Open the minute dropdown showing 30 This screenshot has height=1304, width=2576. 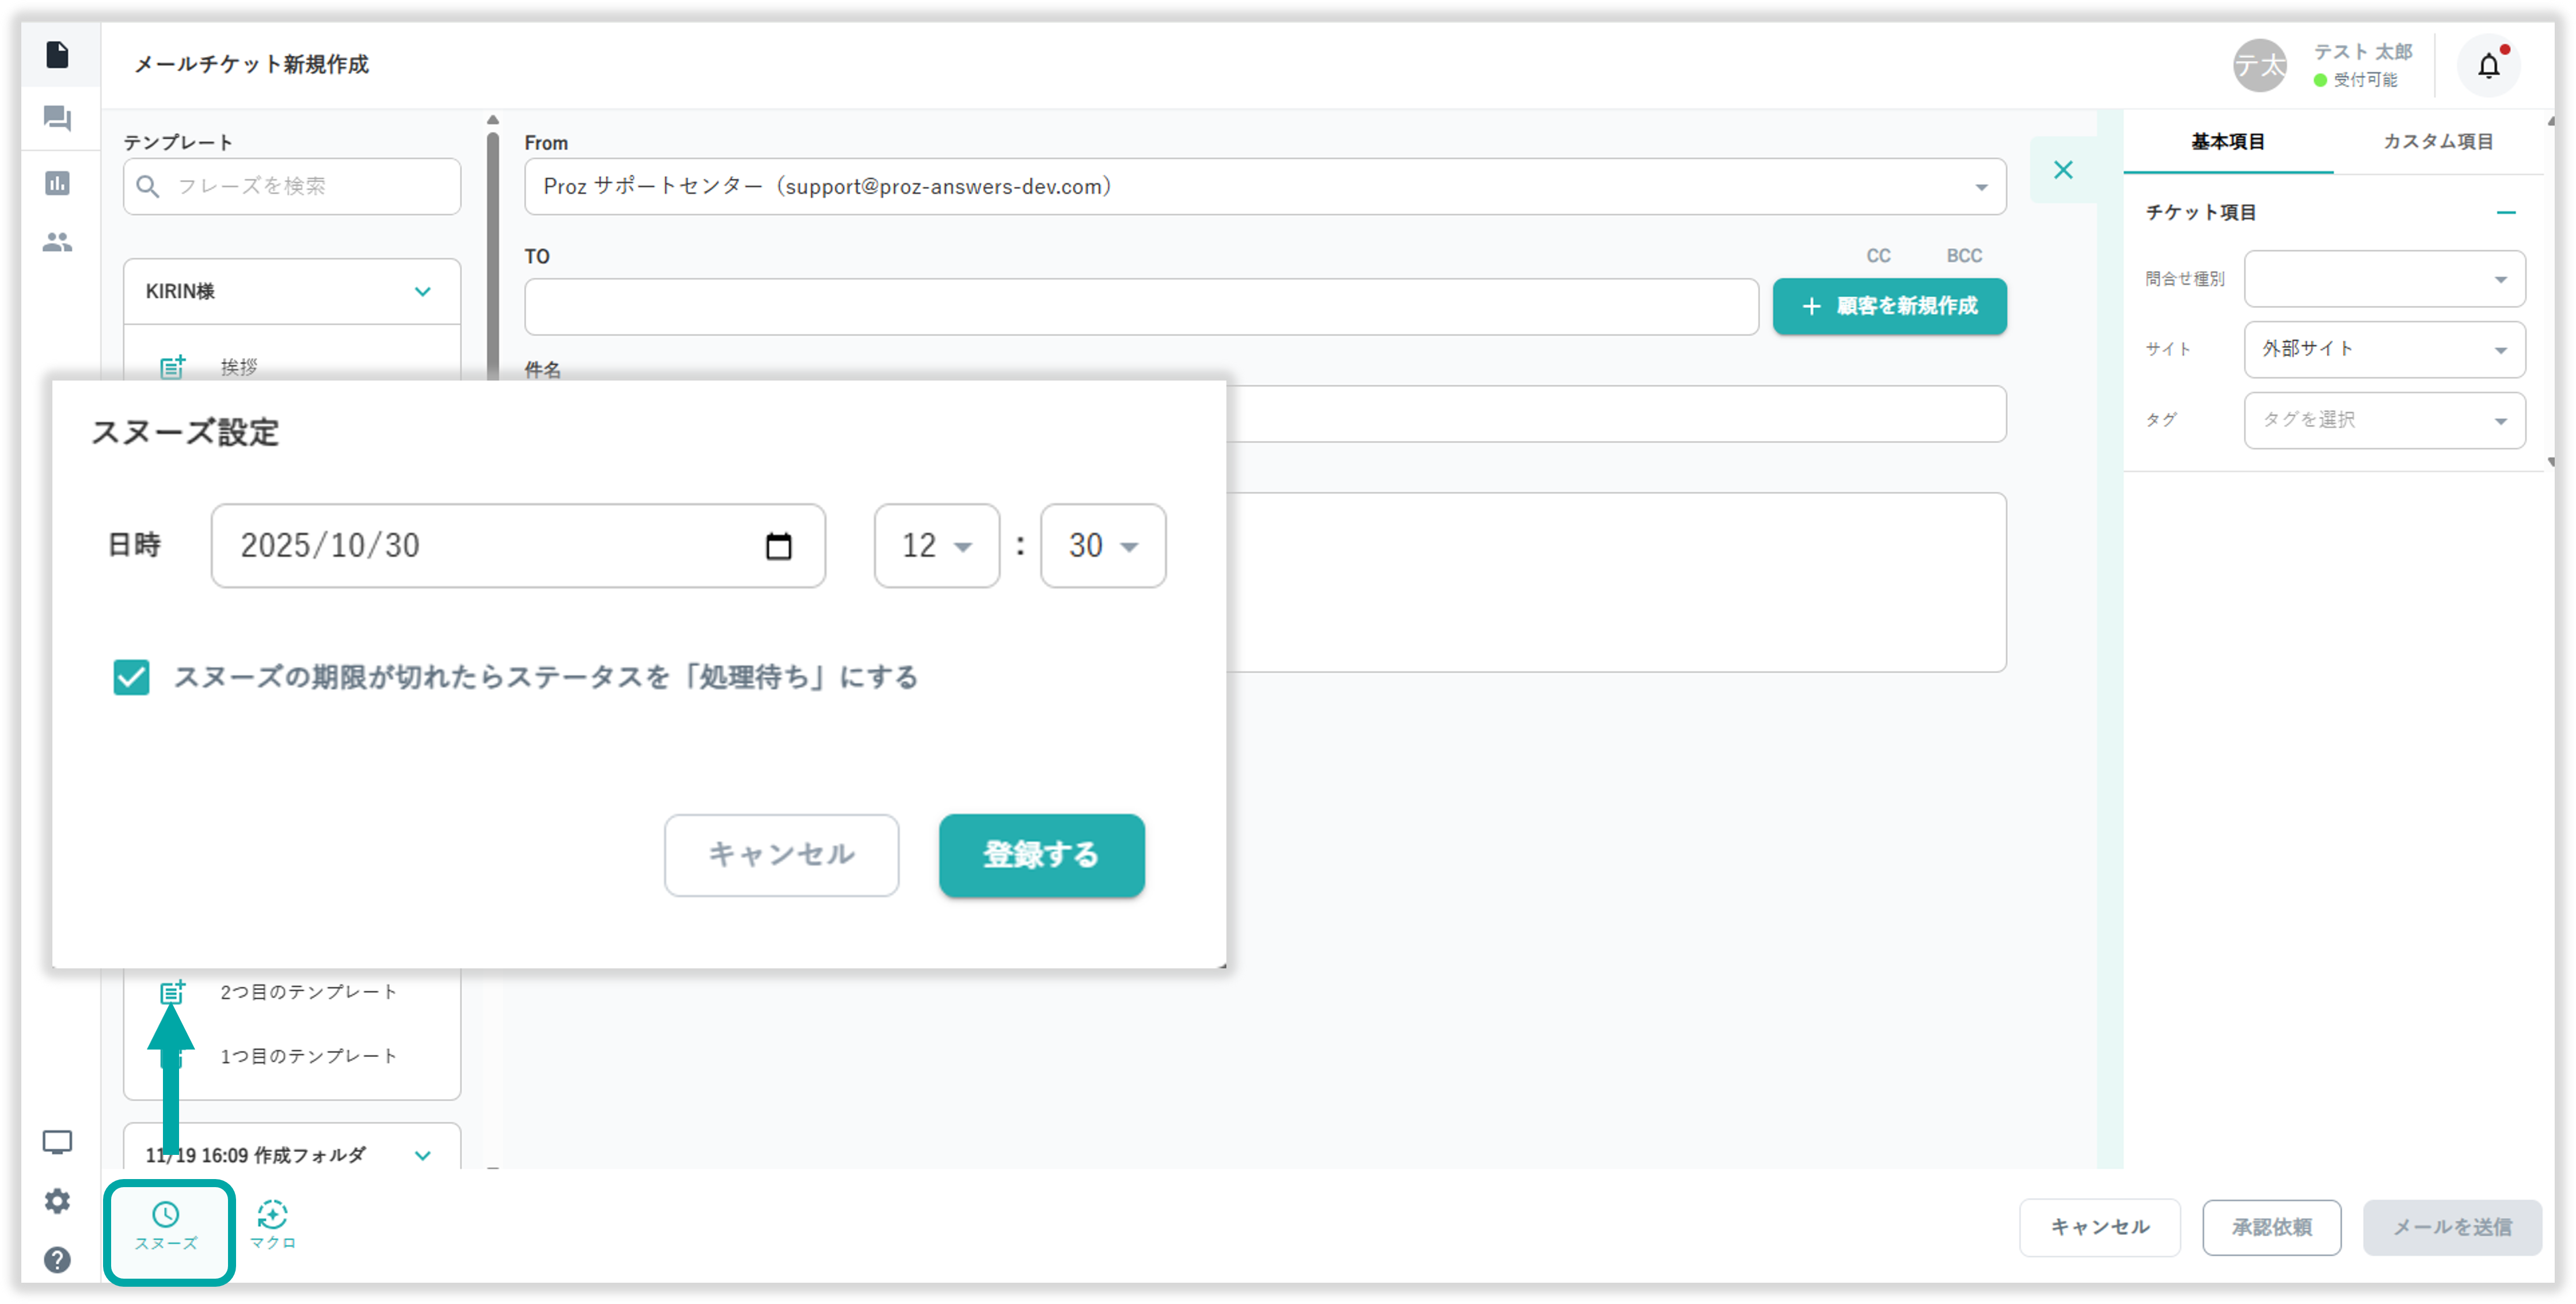tap(1102, 546)
